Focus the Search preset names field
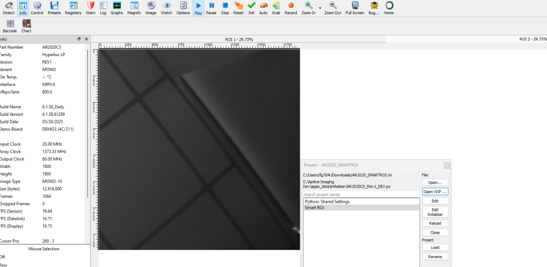This screenshot has height=267, width=547. 361,195
